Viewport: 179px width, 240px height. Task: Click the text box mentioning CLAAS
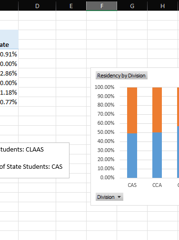click(34, 160)
